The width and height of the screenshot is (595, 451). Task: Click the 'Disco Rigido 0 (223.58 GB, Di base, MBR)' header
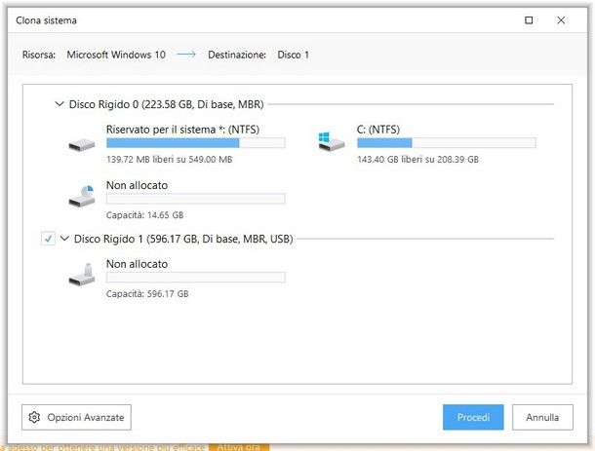(166, 104)
